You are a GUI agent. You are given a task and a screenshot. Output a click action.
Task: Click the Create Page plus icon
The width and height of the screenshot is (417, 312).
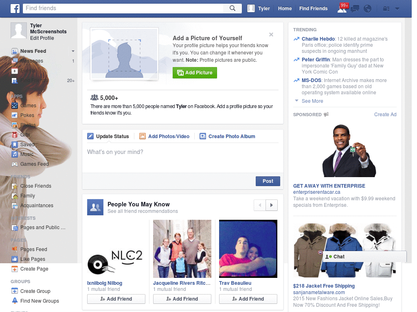tap(15, 269)
